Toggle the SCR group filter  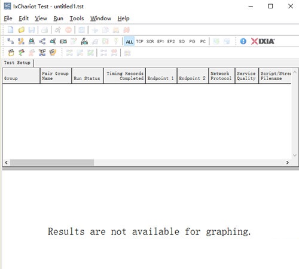pyautogui.click(x=150, y=41)
